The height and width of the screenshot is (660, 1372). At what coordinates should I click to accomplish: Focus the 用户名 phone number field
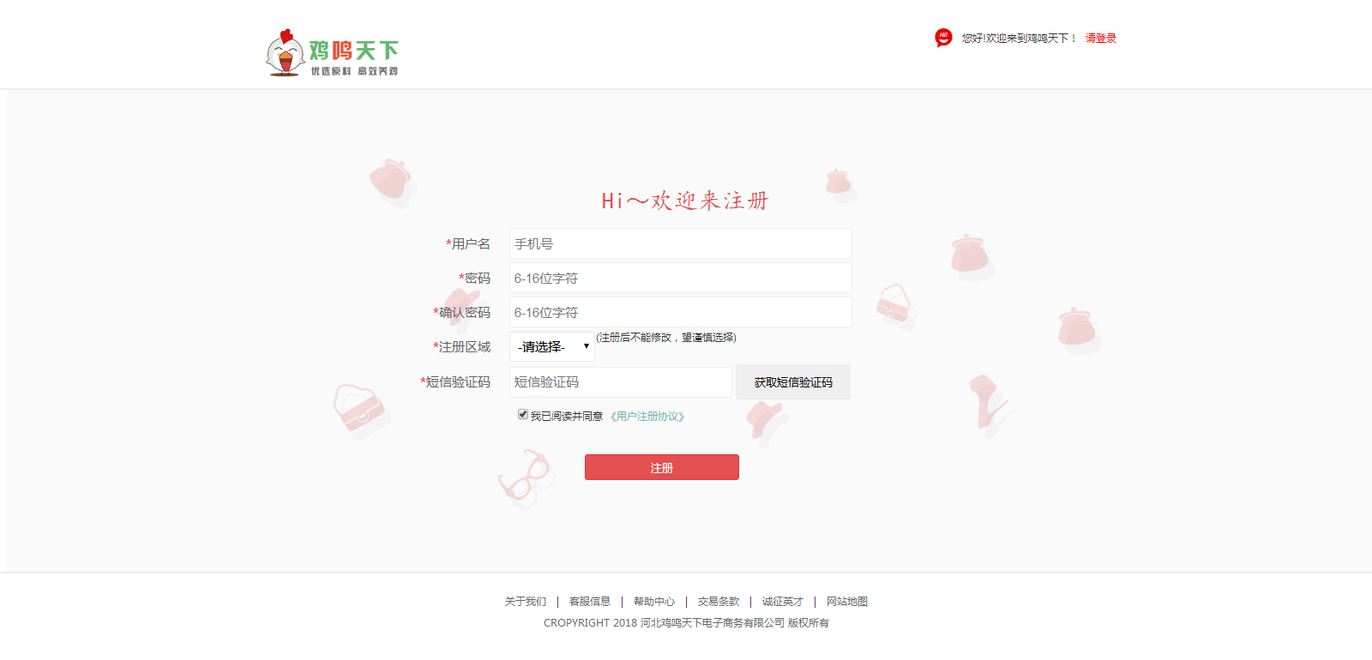click(680, 244)
